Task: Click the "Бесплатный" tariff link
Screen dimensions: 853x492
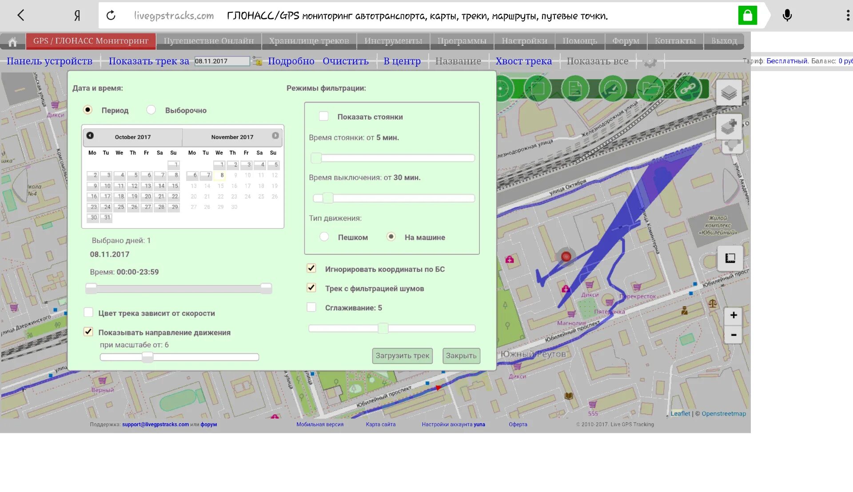Action: click(x=786, y=61)
